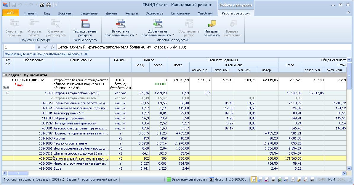Image resolution: width=354 pixels, height=185 pixels.
Task: Open the Экспертиза ribbon tab
Action: click(x=154, y=13)
